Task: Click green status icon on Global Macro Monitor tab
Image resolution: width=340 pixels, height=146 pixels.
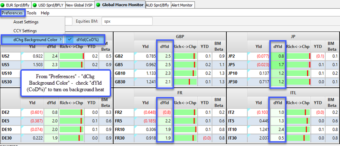Action: click(98, 5)
